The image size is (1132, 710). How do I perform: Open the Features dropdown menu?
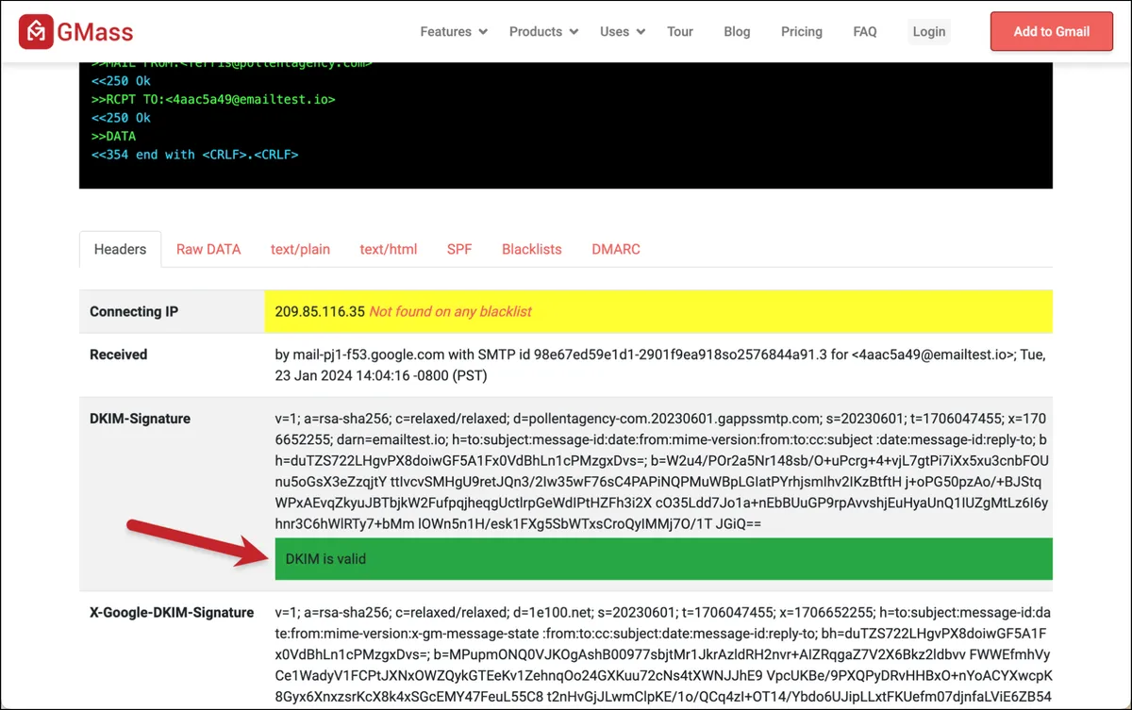click(454, 31)
